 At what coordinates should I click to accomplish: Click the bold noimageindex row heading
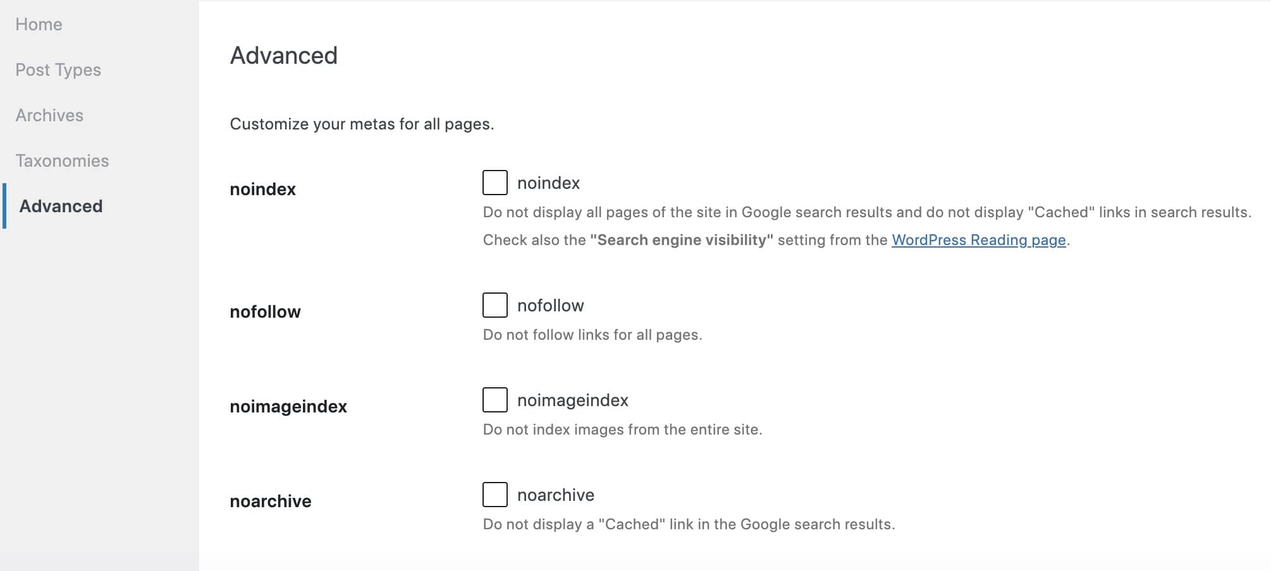[288, 407]
